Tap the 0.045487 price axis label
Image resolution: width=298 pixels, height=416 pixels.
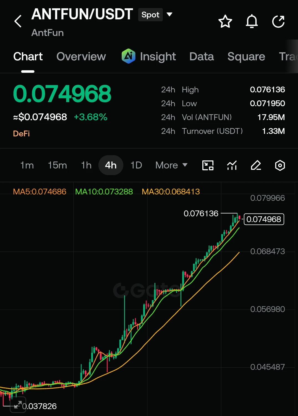click(267, 367)
